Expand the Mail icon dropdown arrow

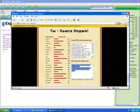coord(62,20)
